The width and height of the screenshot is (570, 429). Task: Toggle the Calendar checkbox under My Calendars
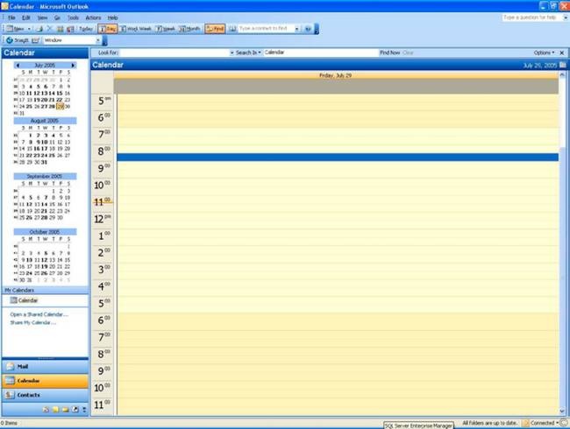(13, 300)
